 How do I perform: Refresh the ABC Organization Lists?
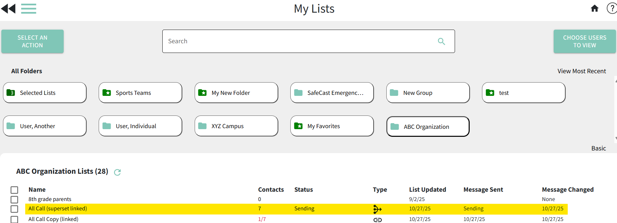click(117, 172)
